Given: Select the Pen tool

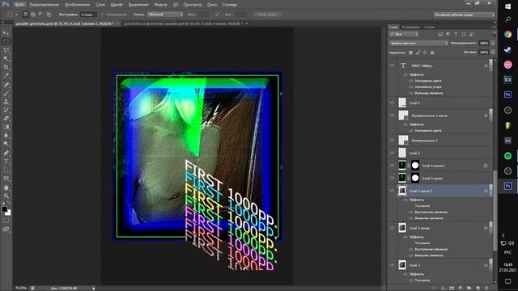Looking at the screenshot, I should pos(6,153).
